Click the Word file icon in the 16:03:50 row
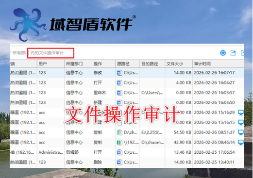 pyautogui.click(x=119, y=102)
